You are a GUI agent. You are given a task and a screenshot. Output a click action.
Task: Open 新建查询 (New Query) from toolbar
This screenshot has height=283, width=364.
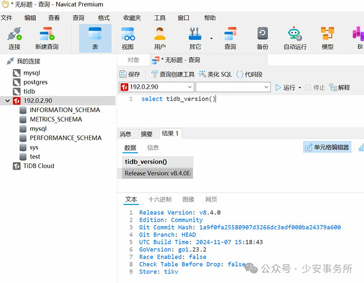[47, 38]
